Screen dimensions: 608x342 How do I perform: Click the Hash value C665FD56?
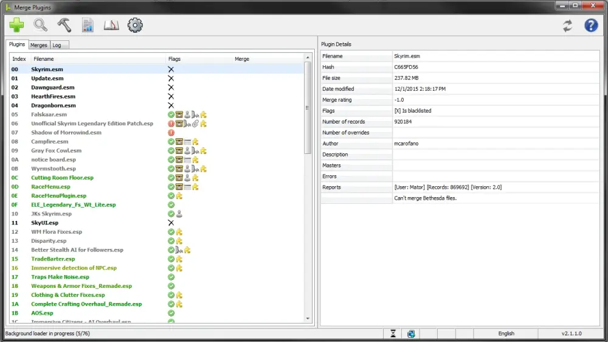pyautogui.click(x=406, y=67)
